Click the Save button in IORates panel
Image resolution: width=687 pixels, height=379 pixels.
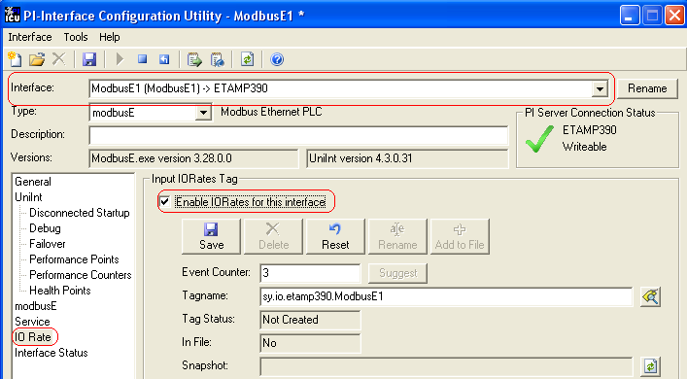(x=211, y=236)
